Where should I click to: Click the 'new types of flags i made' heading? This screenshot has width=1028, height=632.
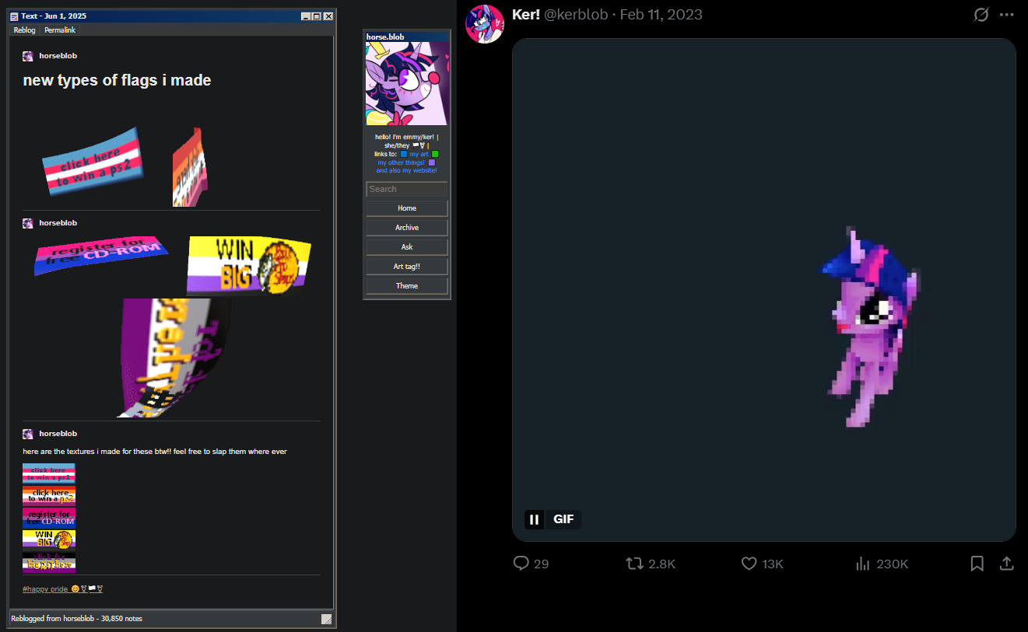pos(117,80)
